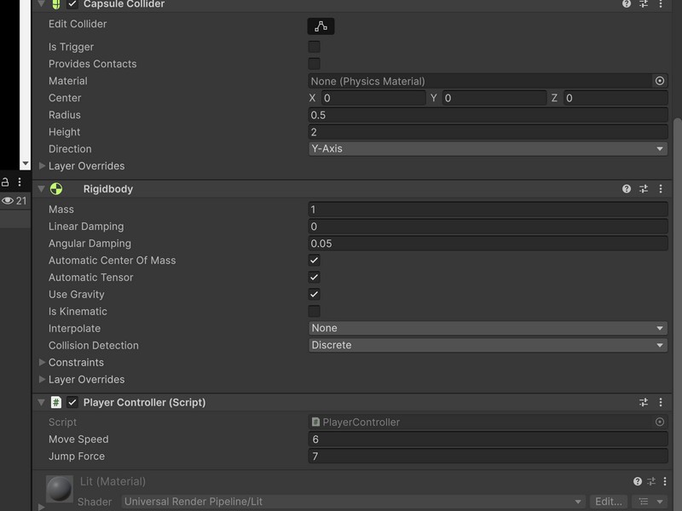Image resolution: width=682 pixels, height=511 pixels.
Task: Open Rigidbody more options menu
Action: [661, 188]
